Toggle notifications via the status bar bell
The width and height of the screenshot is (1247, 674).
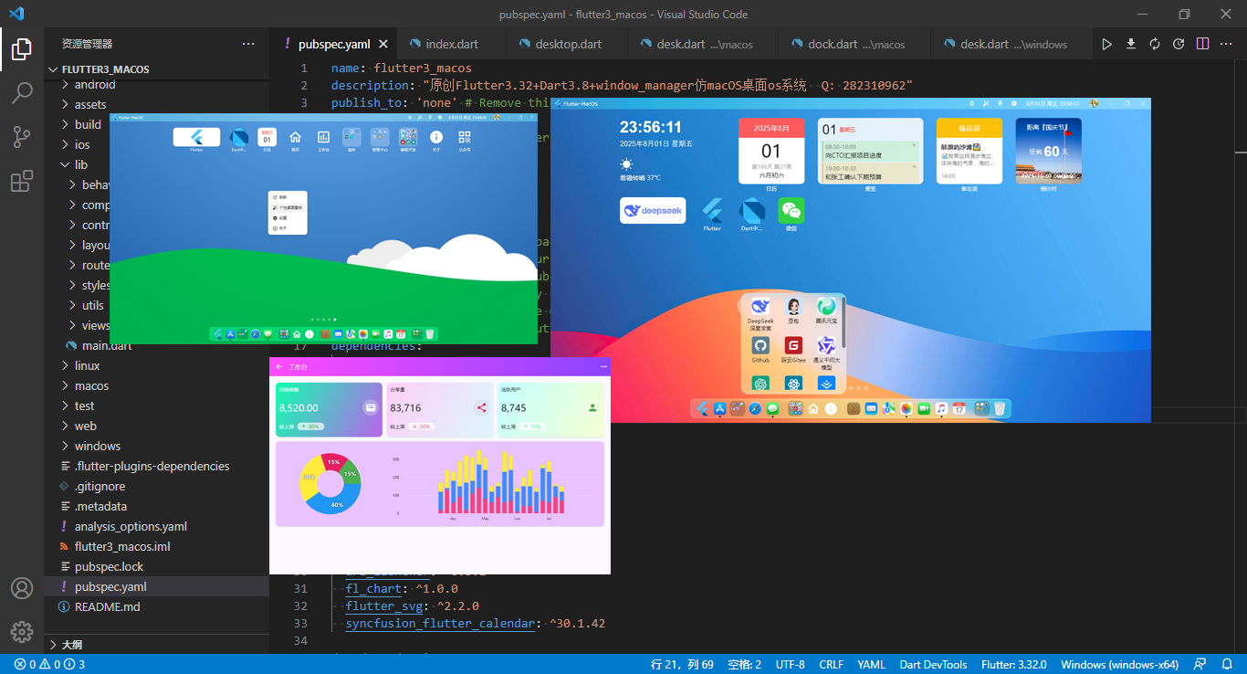pos(1227,664)
